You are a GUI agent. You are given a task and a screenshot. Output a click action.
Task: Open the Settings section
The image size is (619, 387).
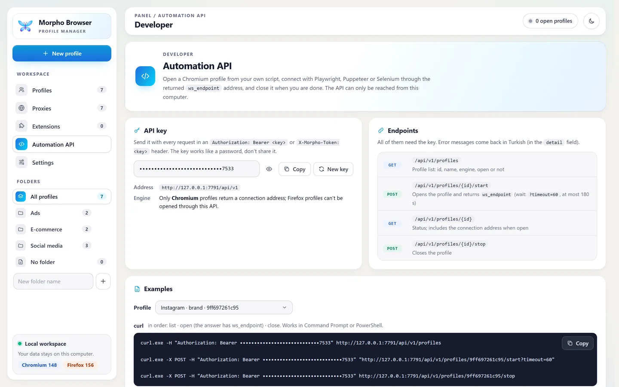click(62, 162)
